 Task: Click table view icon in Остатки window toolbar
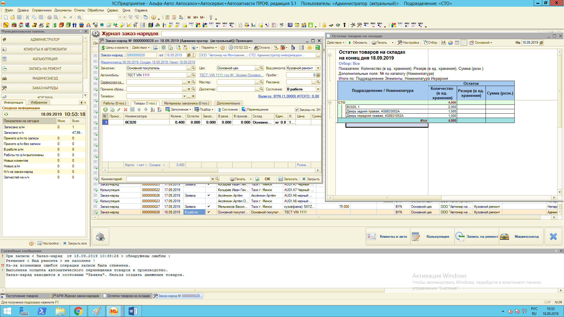pyautogui.click(x=457, y=43)
